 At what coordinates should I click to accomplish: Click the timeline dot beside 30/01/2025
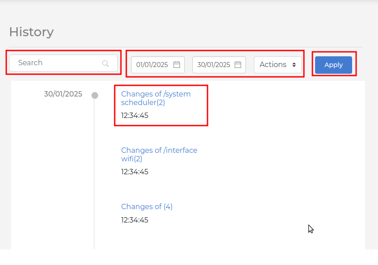click(x=95, y=95)
